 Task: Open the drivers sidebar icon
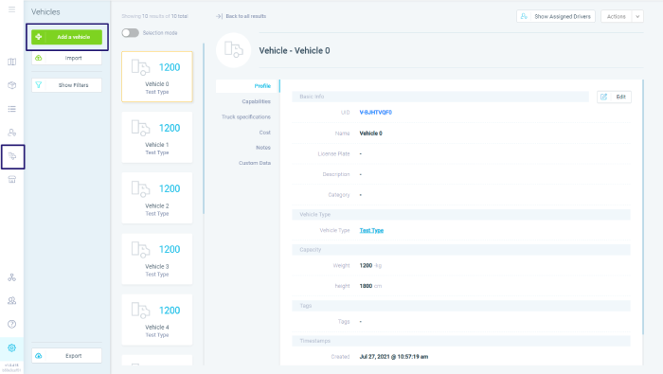pyautogui.click(x=11, y=133)
